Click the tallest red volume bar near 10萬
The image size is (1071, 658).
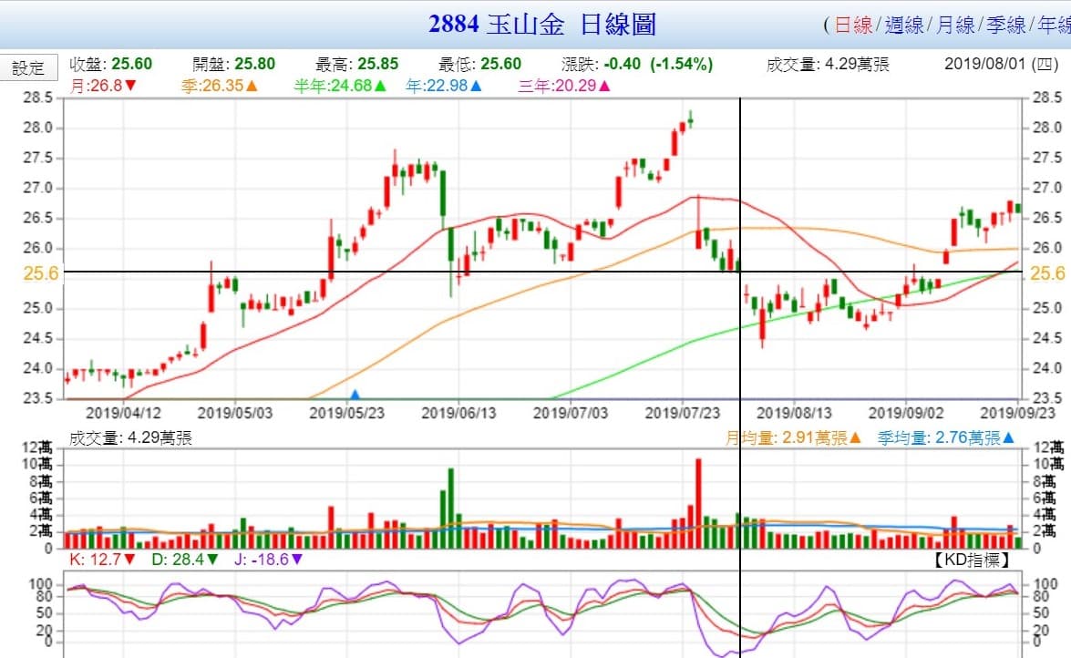(698, 503)
